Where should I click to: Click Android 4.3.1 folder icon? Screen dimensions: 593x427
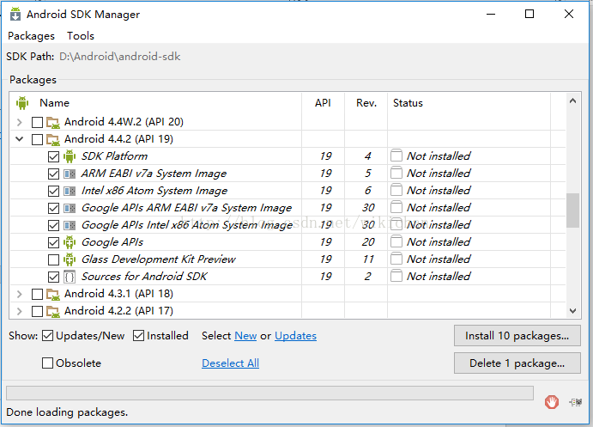[53, 294]
